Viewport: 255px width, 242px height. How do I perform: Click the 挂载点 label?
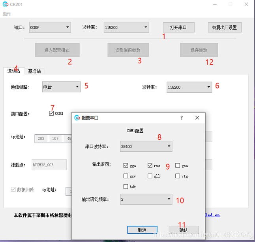point(18,165)
